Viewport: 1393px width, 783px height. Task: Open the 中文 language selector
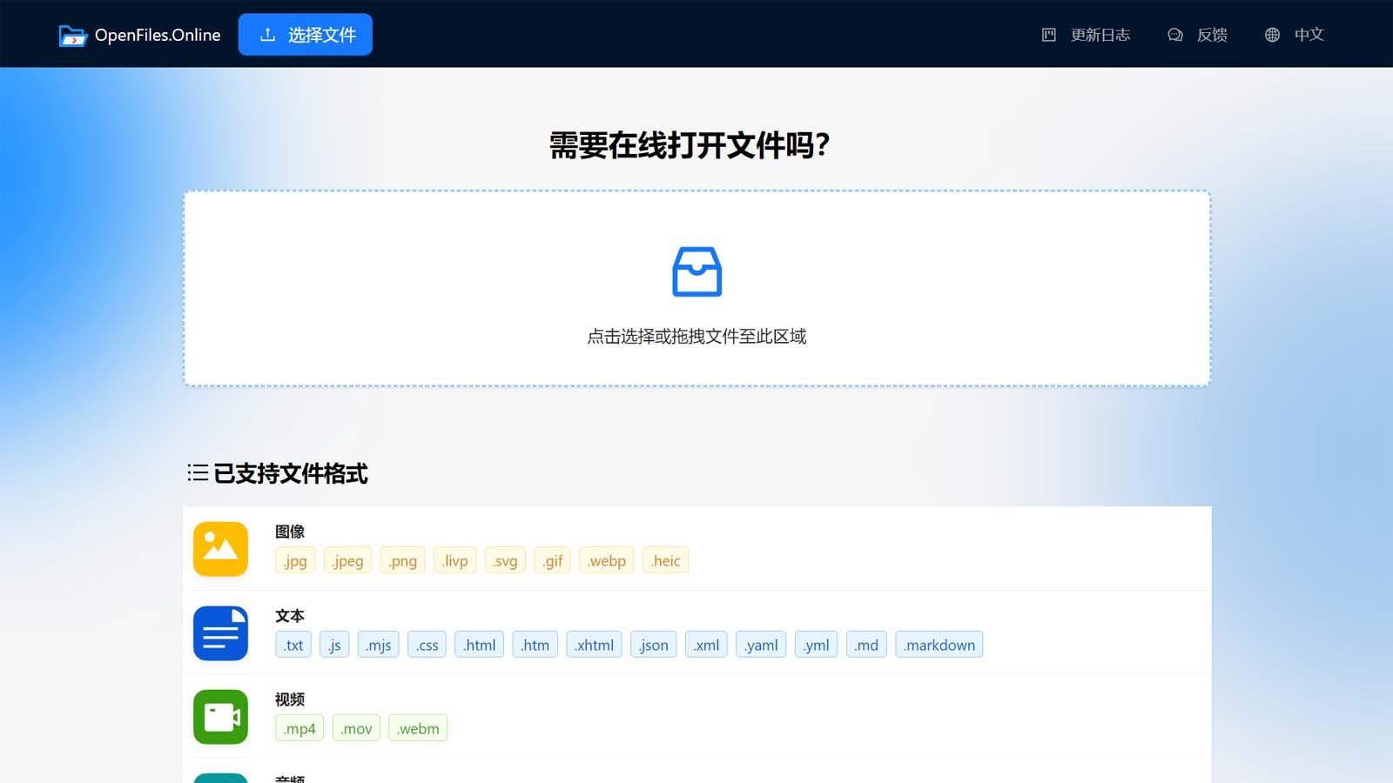pyautogui.click(x=1309, y=35)
